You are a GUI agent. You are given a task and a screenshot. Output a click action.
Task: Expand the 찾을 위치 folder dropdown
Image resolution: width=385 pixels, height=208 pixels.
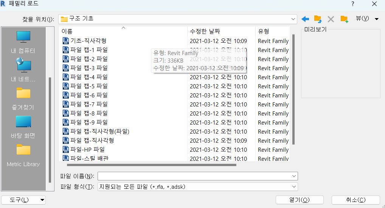pyautogui.click(x=293, y=19)
